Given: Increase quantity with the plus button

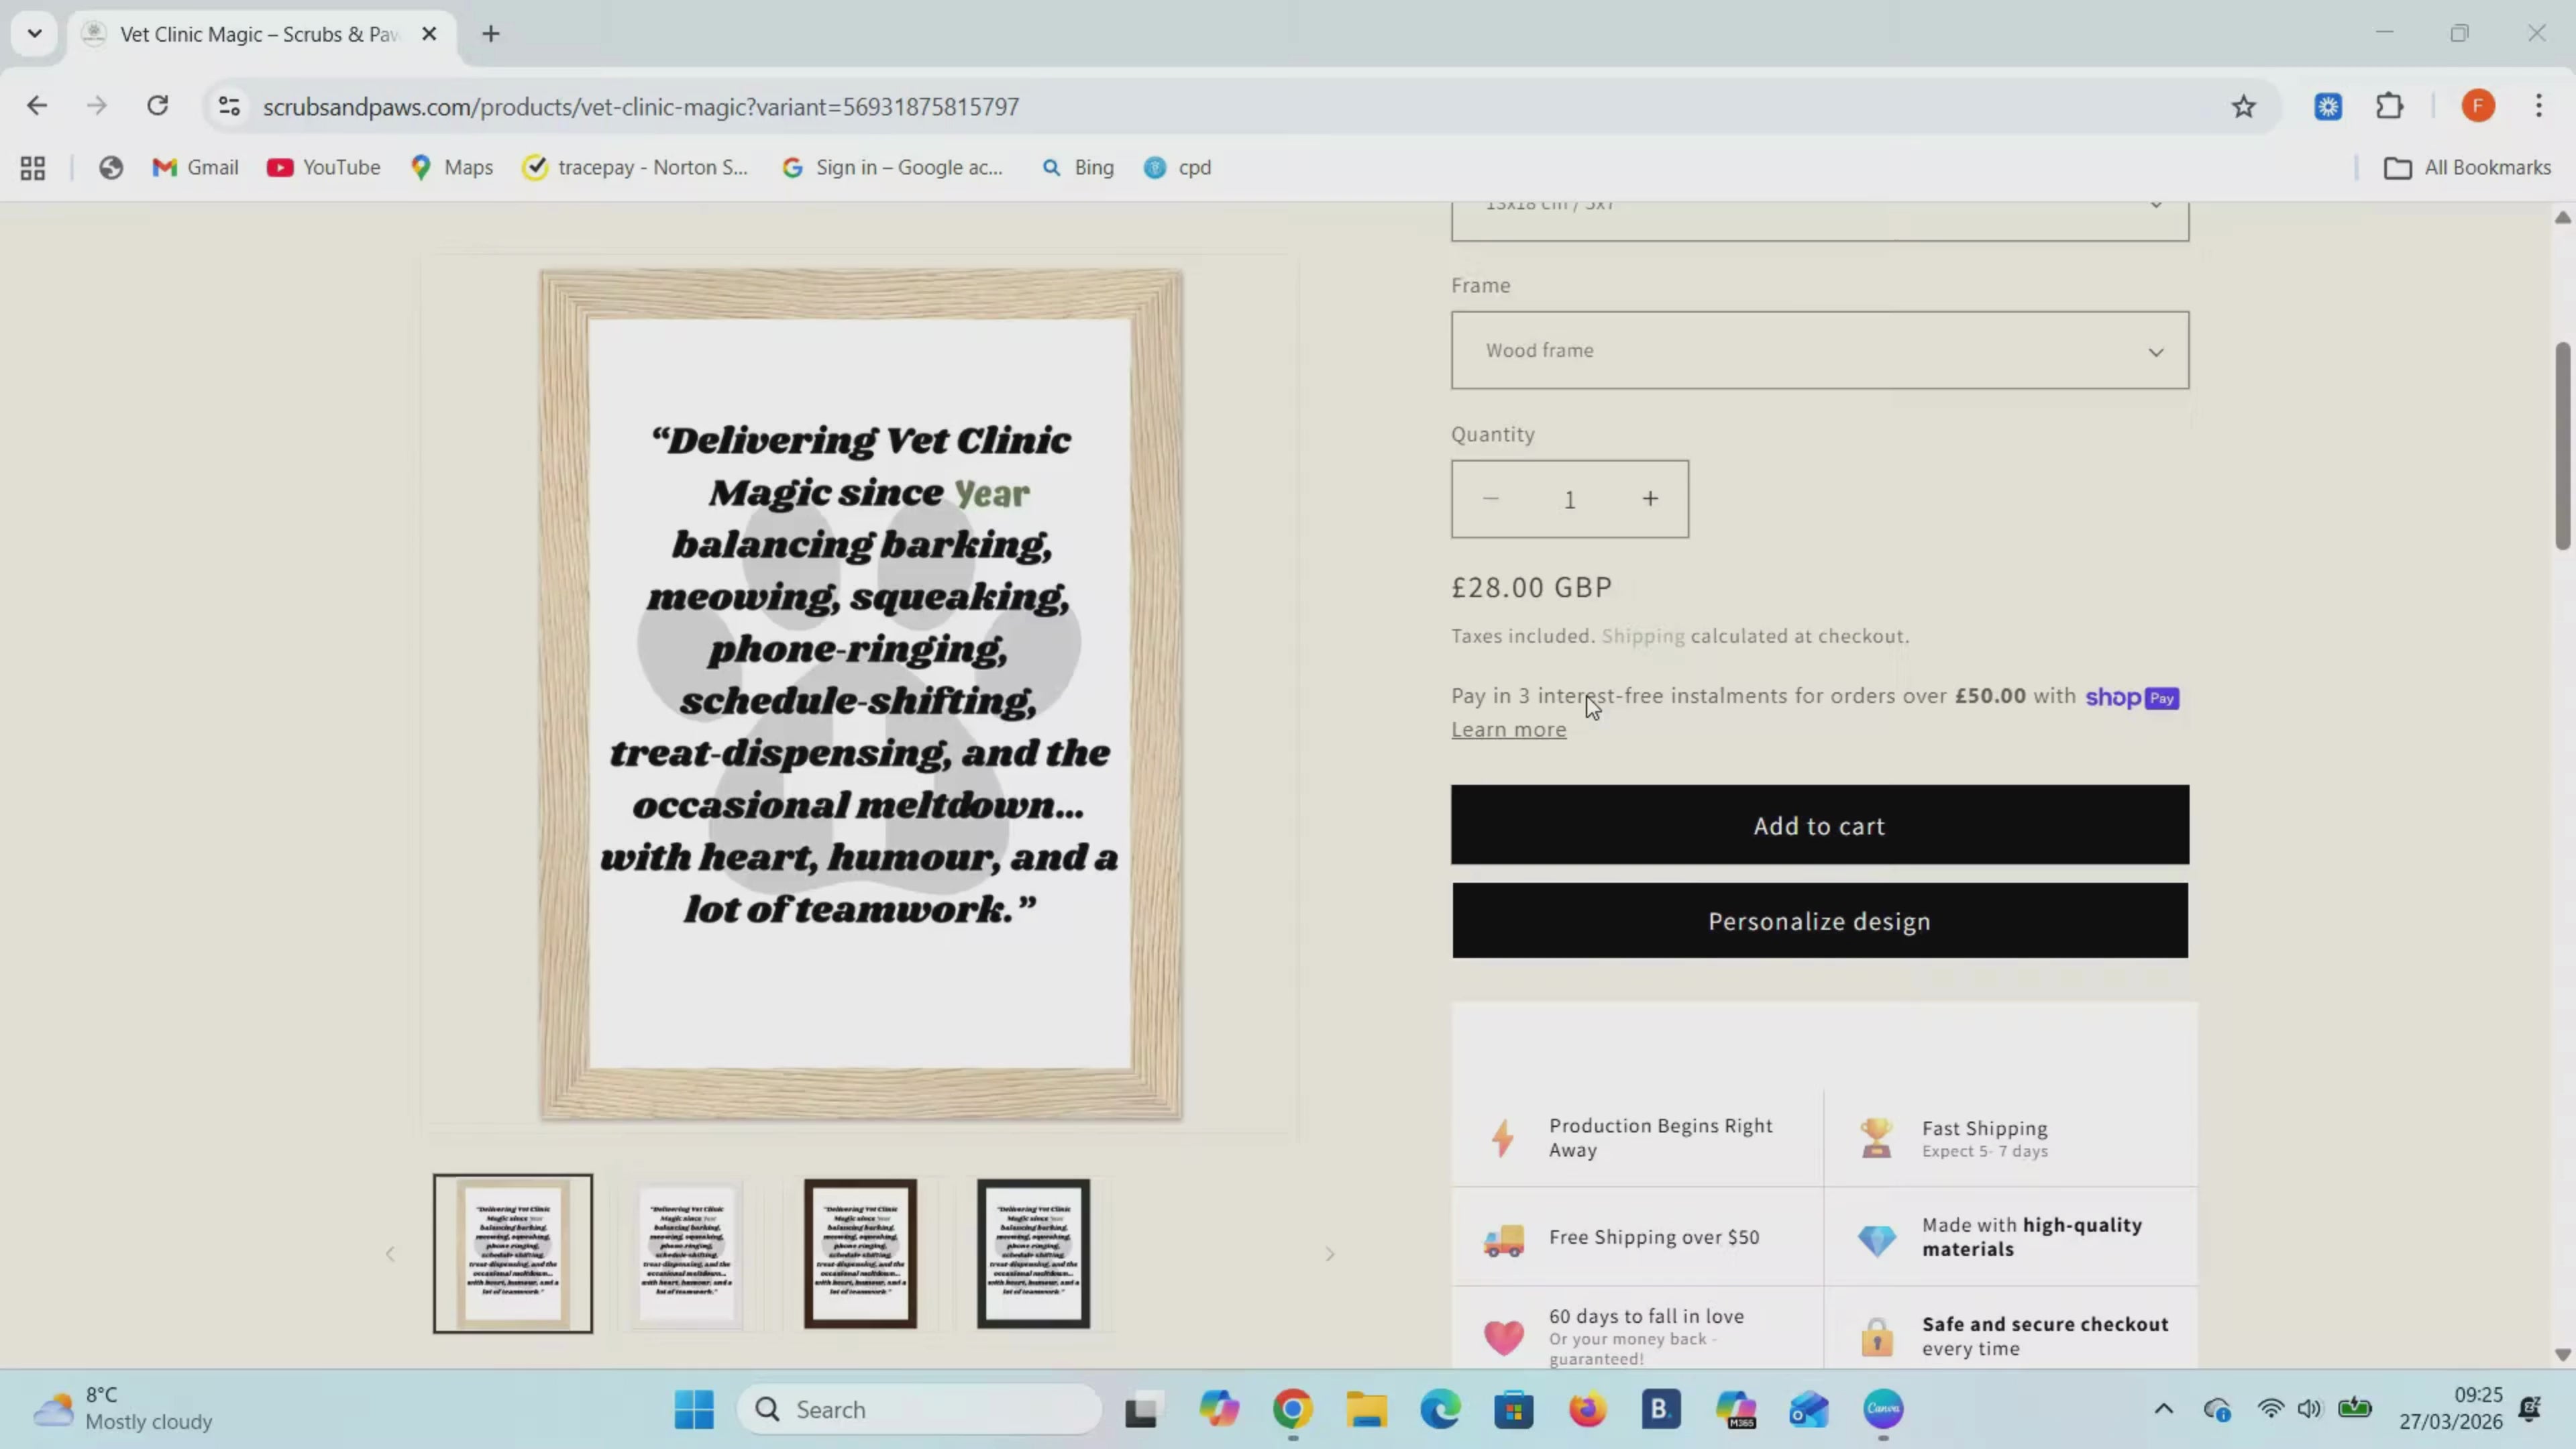Looking at the screenshot, I should (x=1650, y=498).
